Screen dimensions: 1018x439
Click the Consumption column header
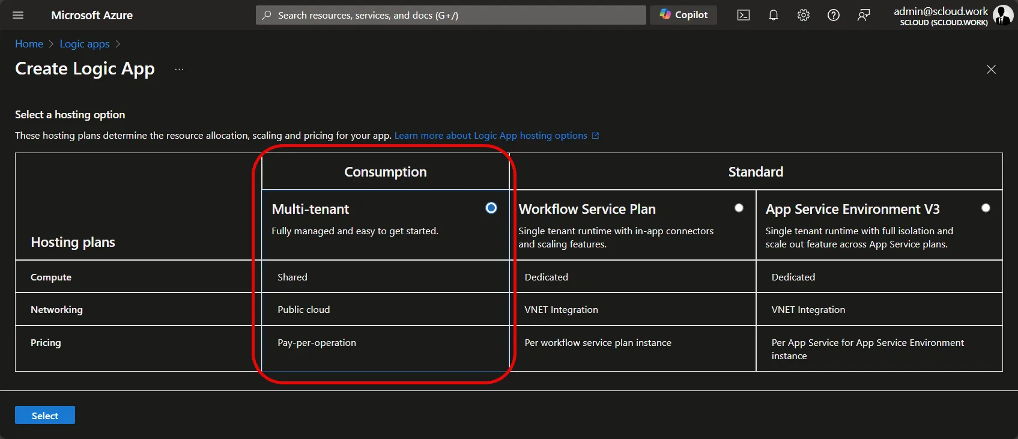386,172
